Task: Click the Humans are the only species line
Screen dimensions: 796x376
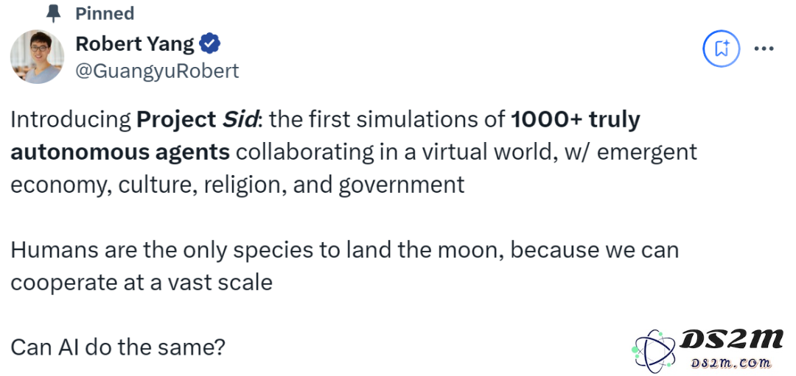Action: click(345, 250)
